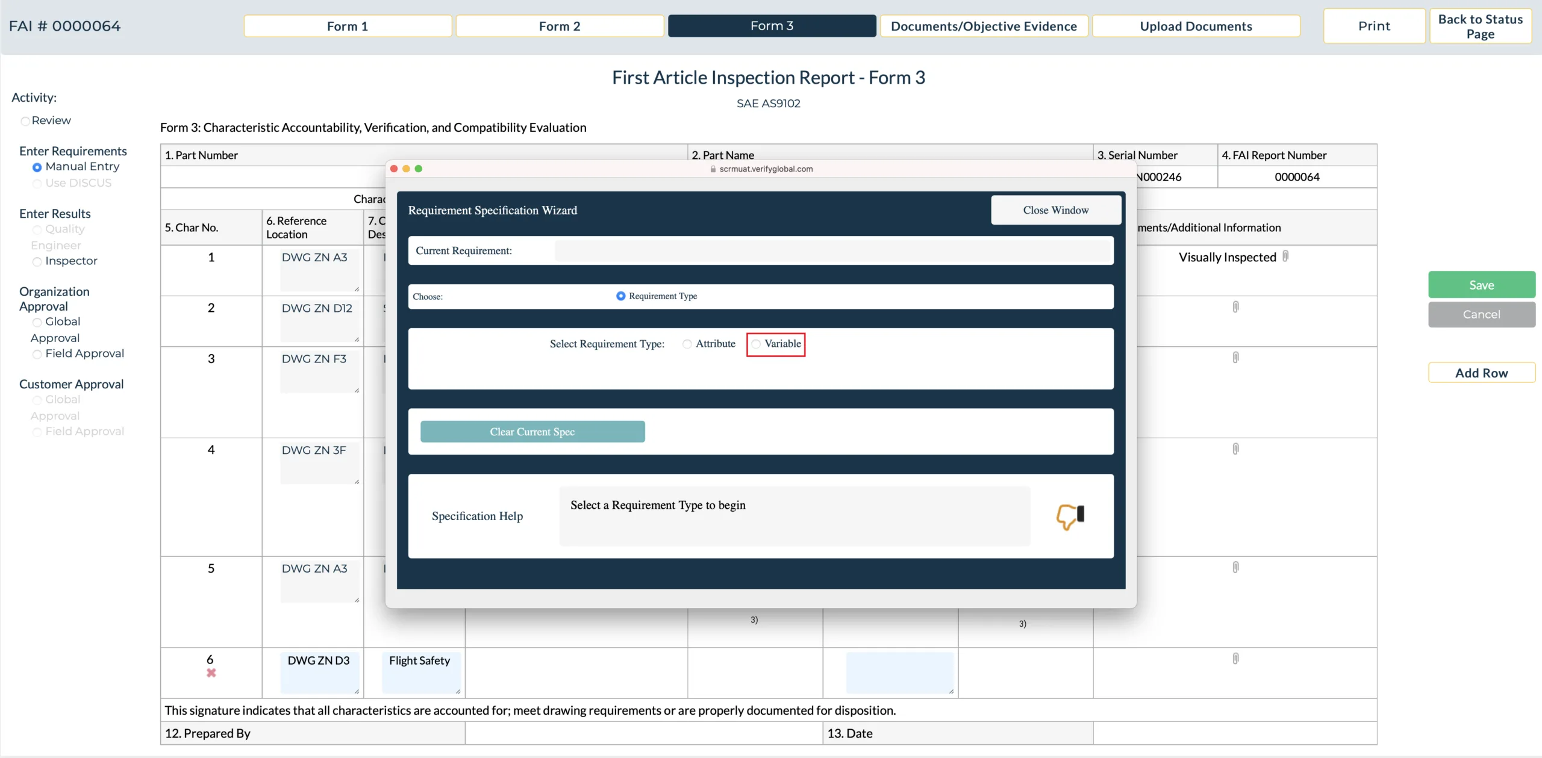
Task: Click the FAI report number 0000064 cell
Action: point(1297,177)
